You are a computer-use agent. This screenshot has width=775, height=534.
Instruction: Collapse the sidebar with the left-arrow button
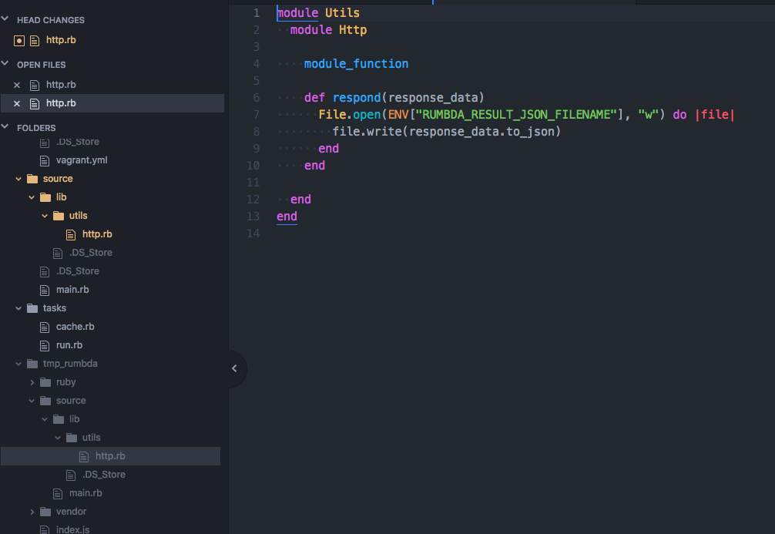click(234, 368)
